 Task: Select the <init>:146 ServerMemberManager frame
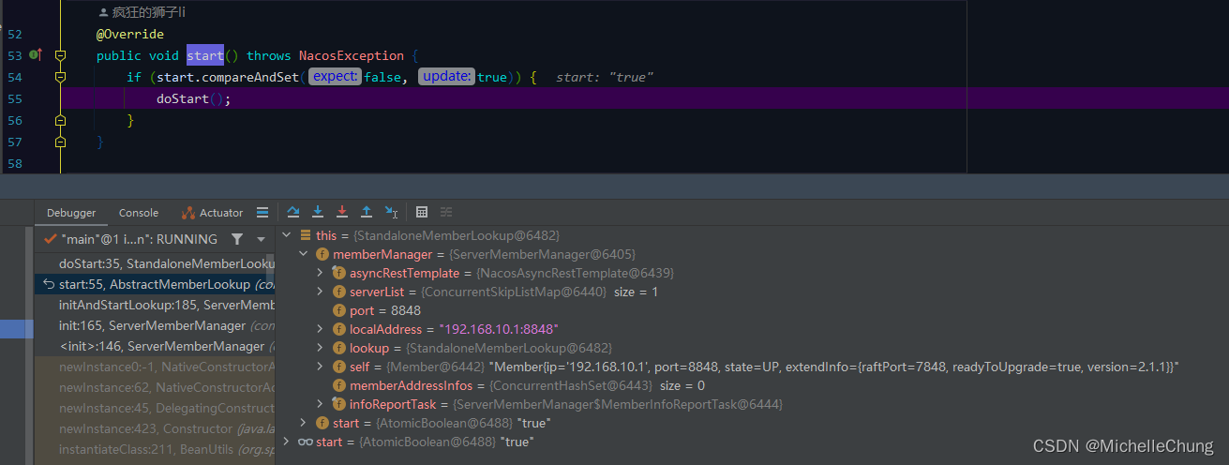coord(156,346)
